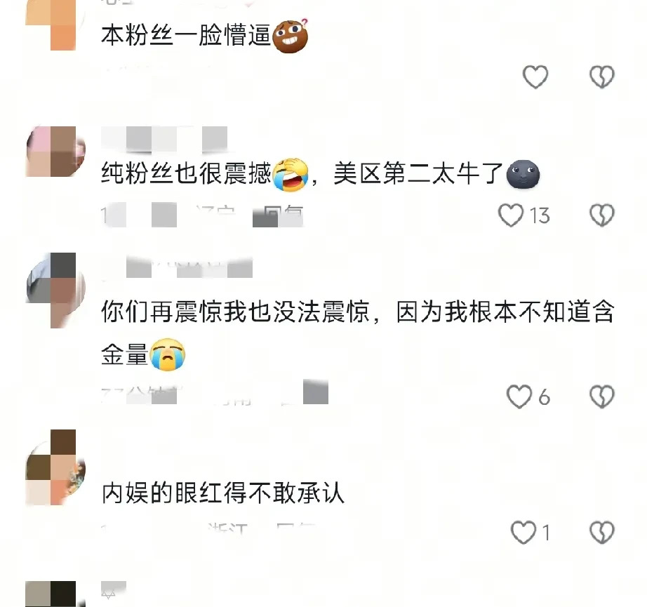Like the comment with 13 likes
Screen dimensions: 647x607
(511, 215)
